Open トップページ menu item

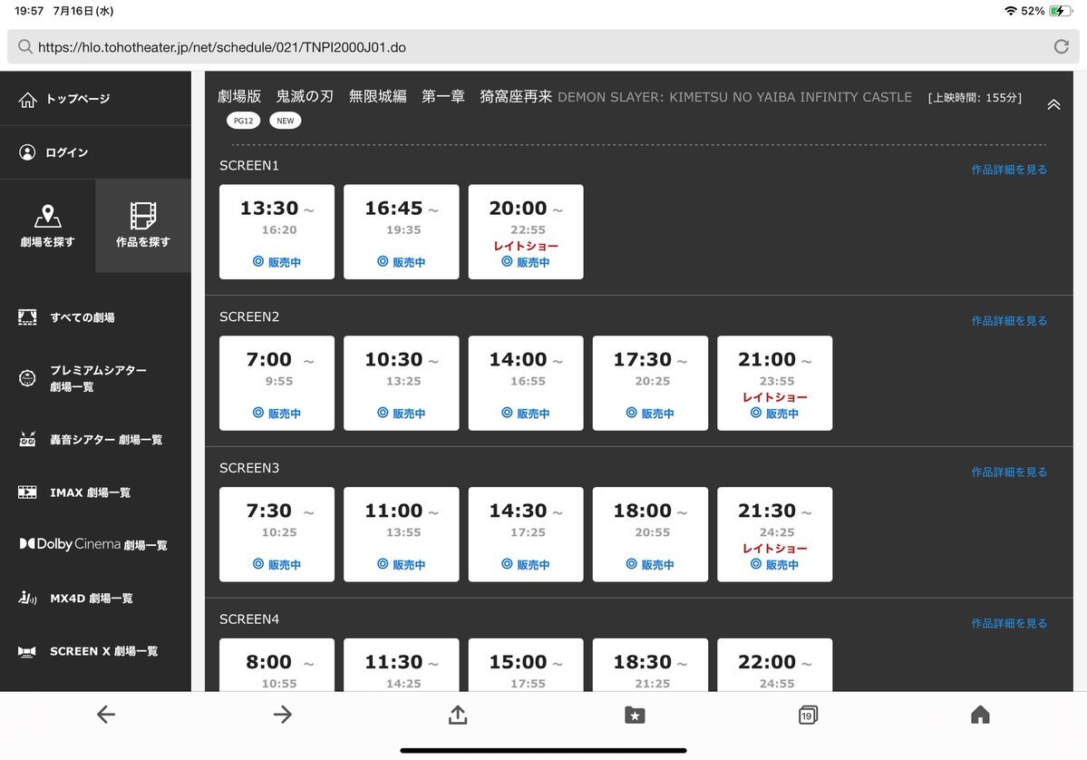click(95, 99)
